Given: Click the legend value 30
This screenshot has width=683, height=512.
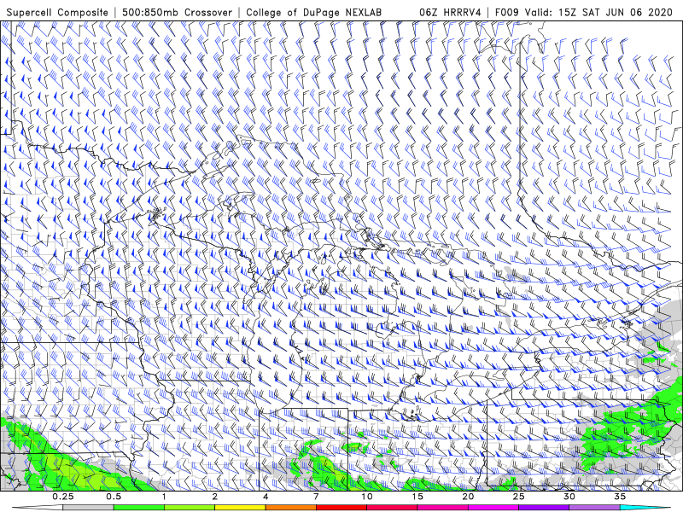Looking at the screenshot, I should (x=569, y=497).
